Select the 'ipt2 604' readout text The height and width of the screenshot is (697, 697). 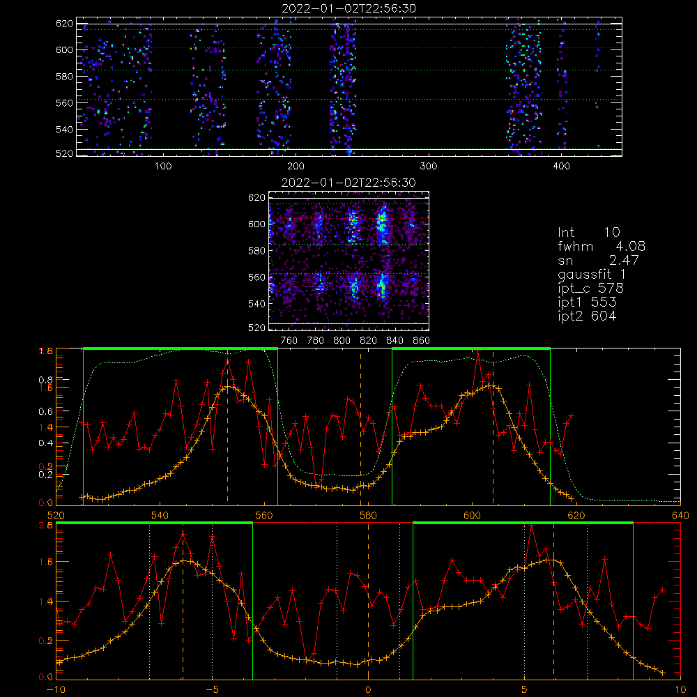[x=587, y=316]
